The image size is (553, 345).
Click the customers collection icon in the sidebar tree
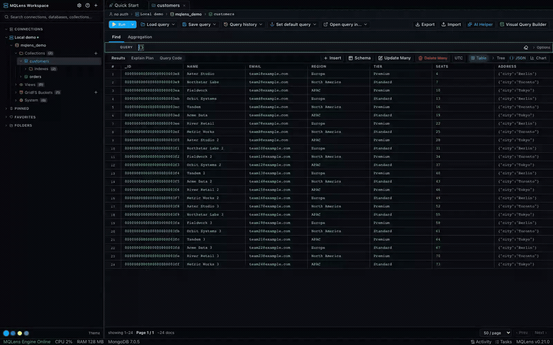click(26, 61)
